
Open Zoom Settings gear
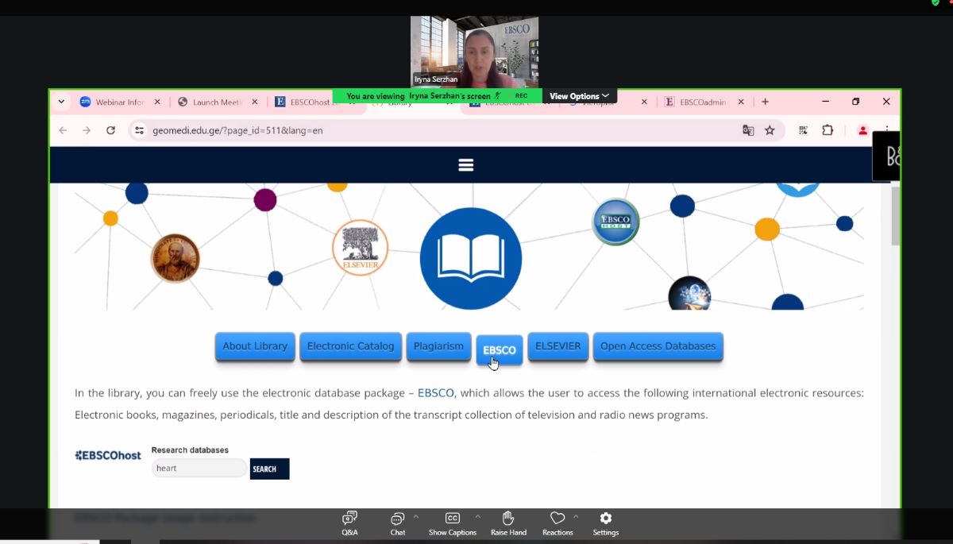605,523
